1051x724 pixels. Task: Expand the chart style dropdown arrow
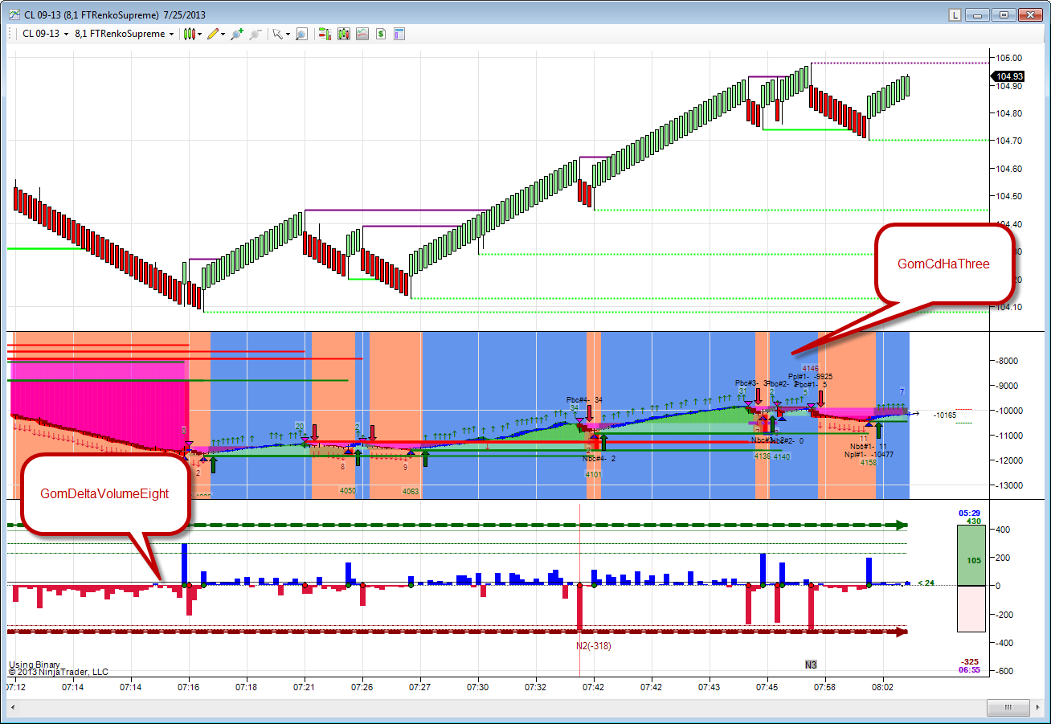199,34
